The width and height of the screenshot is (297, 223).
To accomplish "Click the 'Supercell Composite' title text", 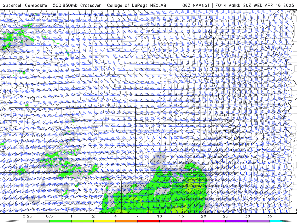I will [x=25, y=6].
